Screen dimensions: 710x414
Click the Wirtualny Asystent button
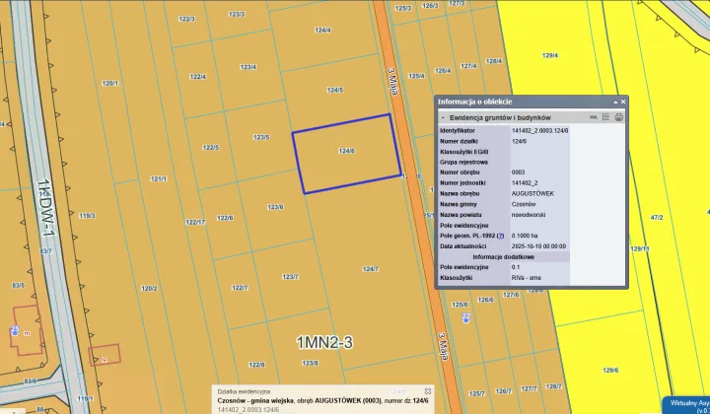click(687, 405)
